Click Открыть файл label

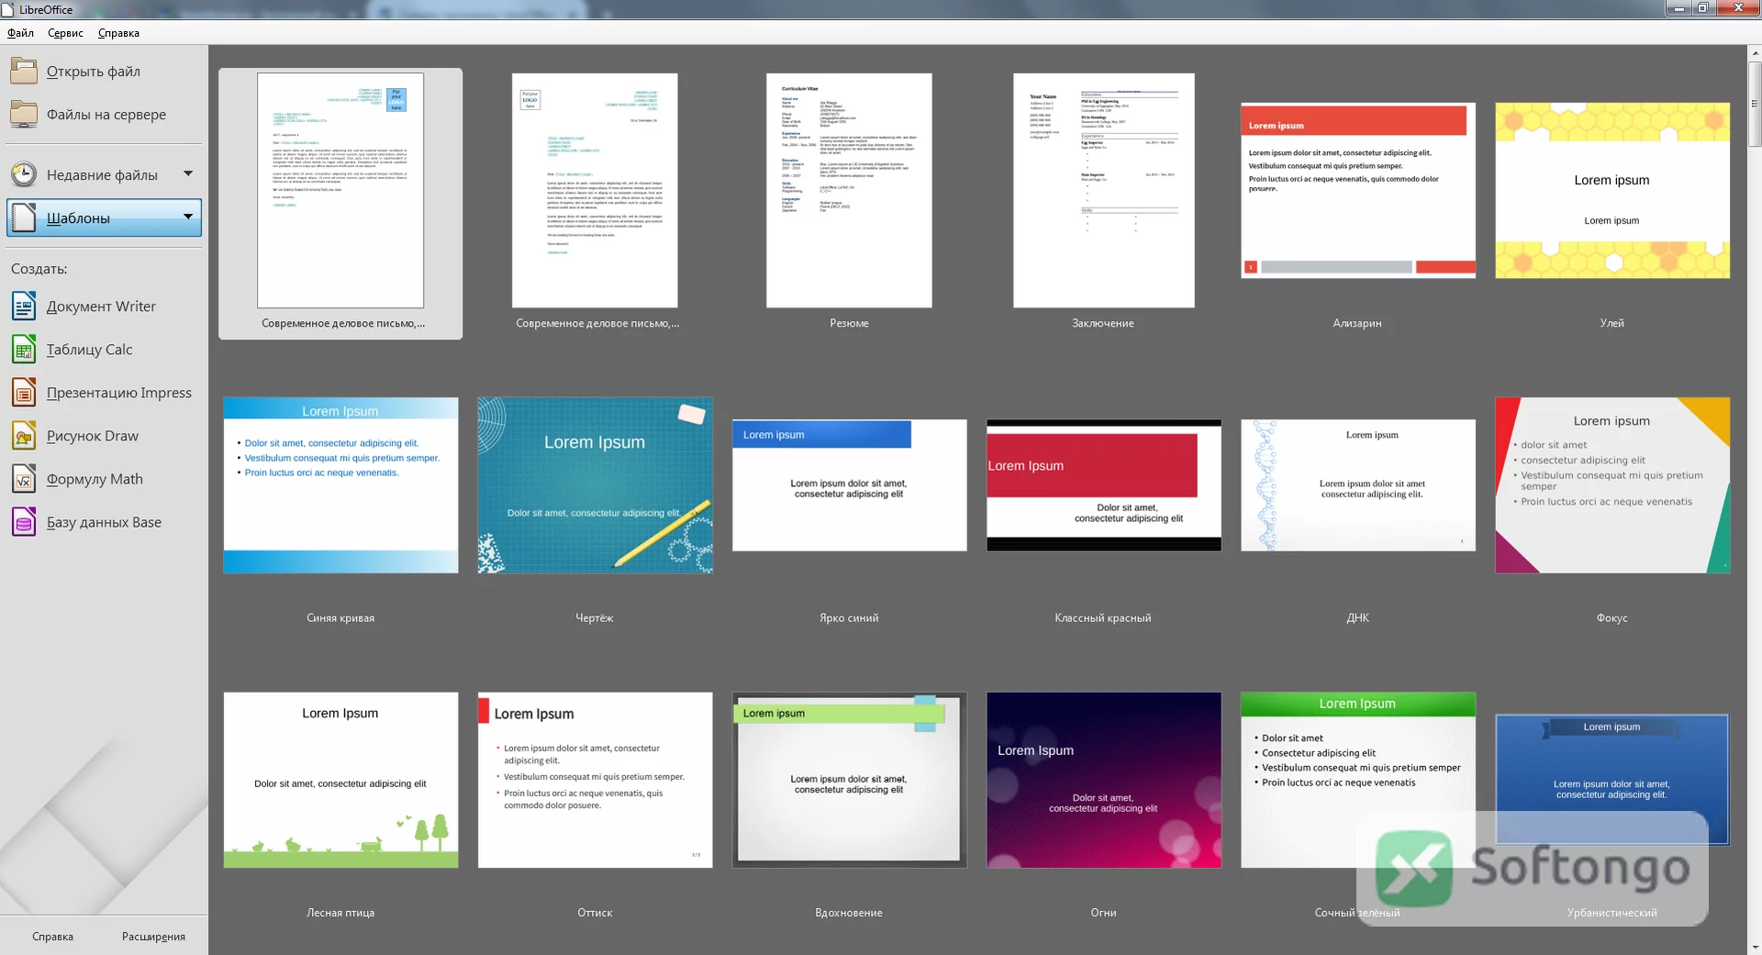coord(94,72)
